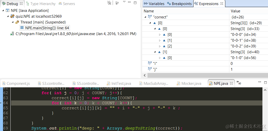The width and height of the screenshot is (268, 131).
Task: Click the NPE Java Application launch icon
Action: pos(8,11)
